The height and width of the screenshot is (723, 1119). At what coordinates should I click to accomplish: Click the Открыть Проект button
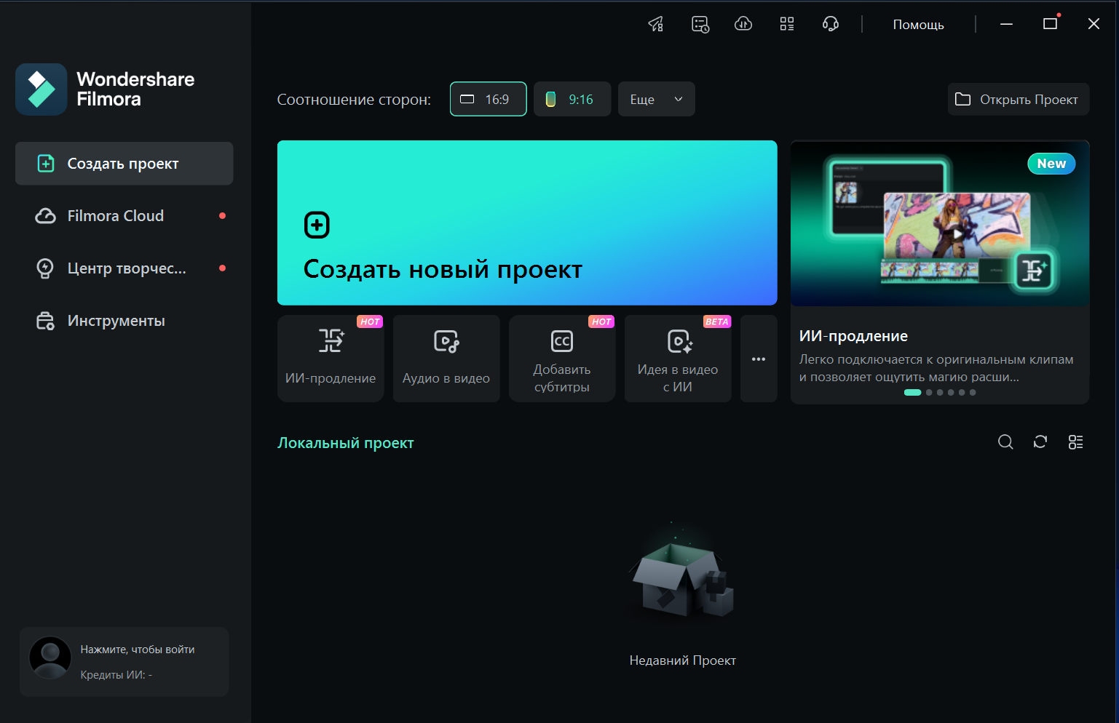coord(1019,99)
